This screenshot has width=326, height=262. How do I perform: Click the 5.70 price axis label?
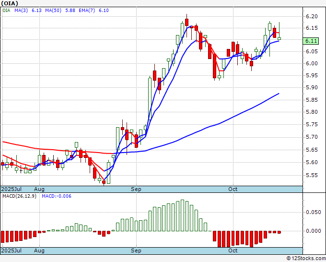tap(312, 137)
